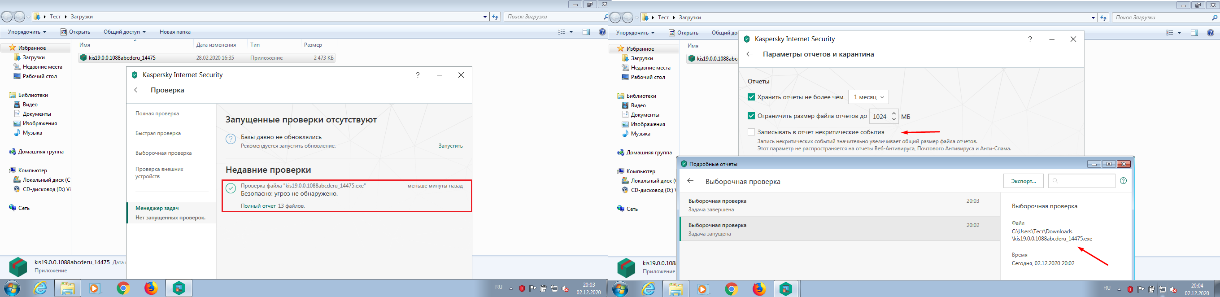Open the Общий доступ dropdown in the Explorer behind Проверка
1220x297 pixels.
click(x=125, y=32)
